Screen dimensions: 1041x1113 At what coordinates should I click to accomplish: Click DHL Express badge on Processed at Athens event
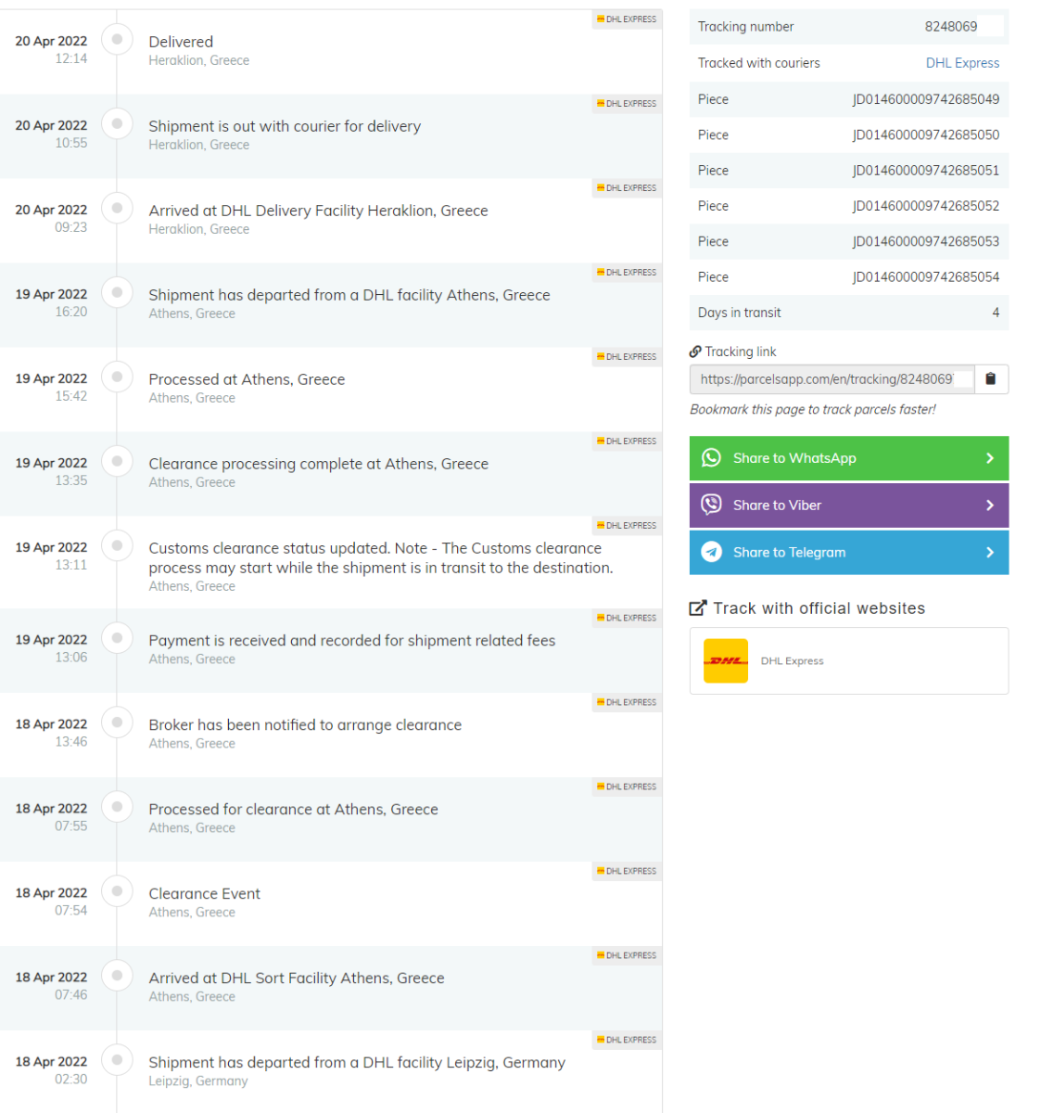627,356
